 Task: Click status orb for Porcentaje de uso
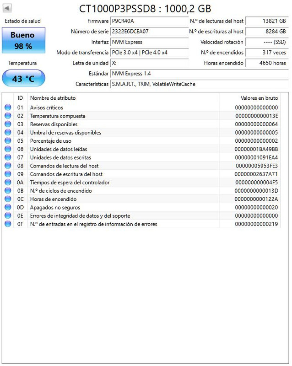pyautogui.click(x=8, y=141)
